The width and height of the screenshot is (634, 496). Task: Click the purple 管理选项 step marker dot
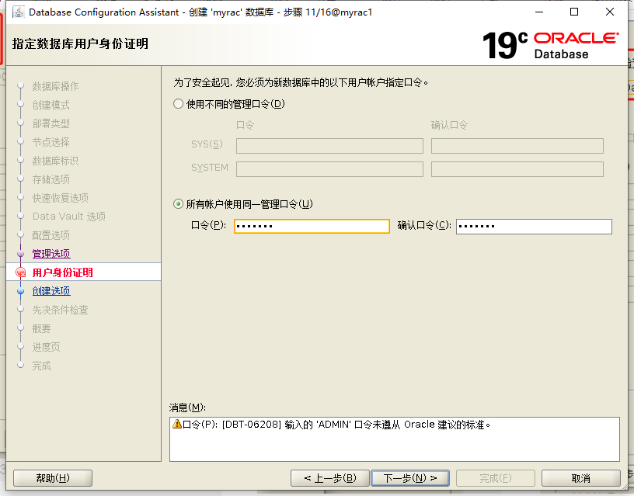[x=21, y=254]
